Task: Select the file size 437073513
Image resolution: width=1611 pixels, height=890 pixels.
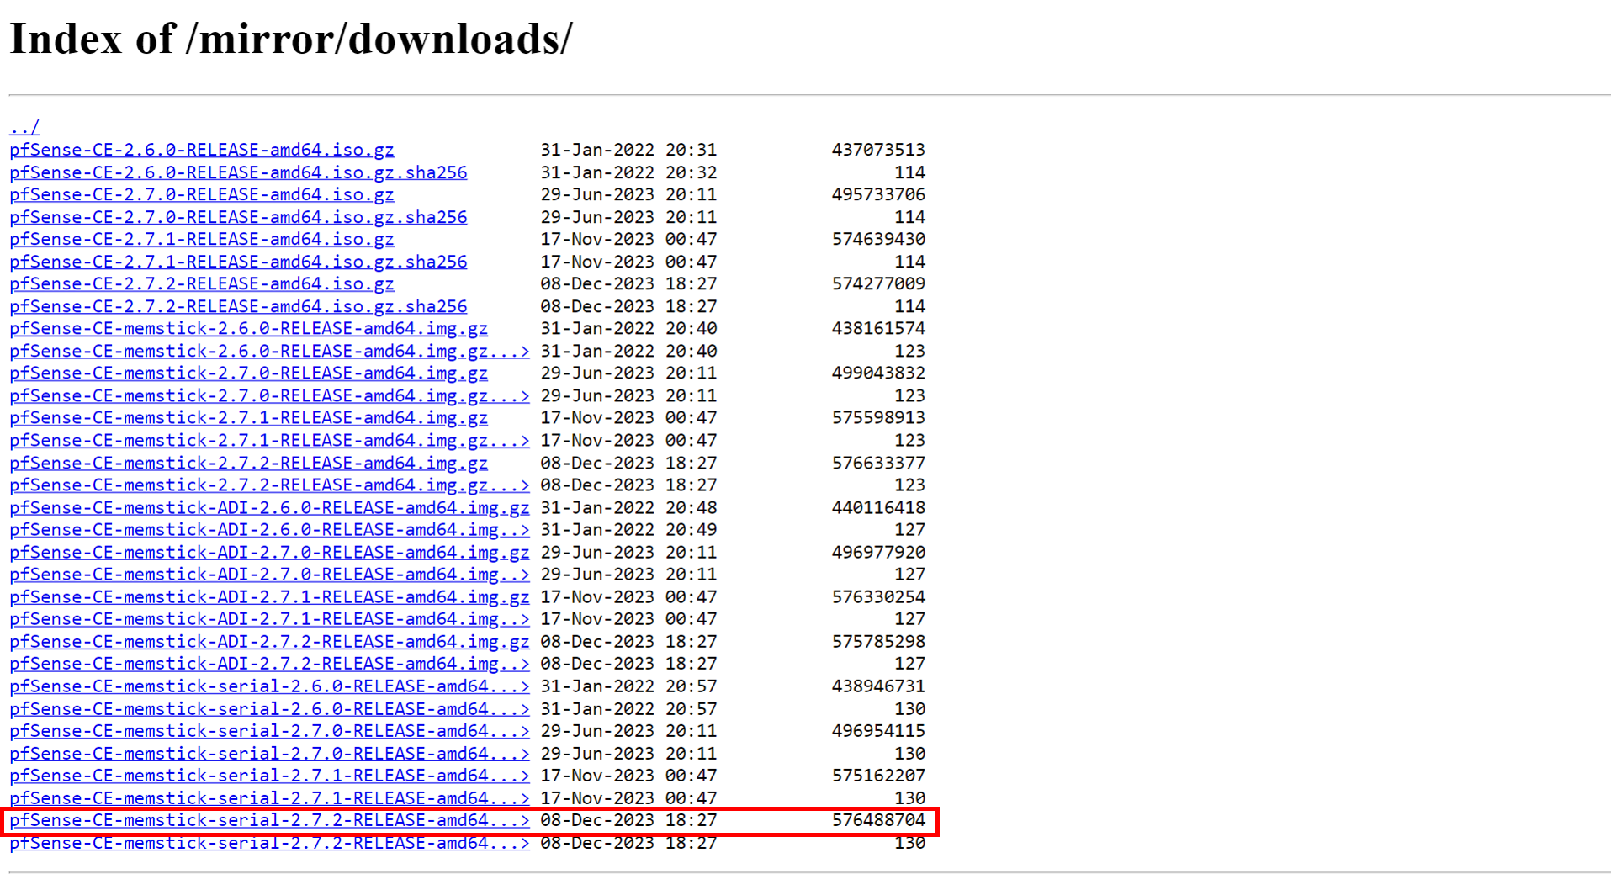Action: tap(878, 150)
